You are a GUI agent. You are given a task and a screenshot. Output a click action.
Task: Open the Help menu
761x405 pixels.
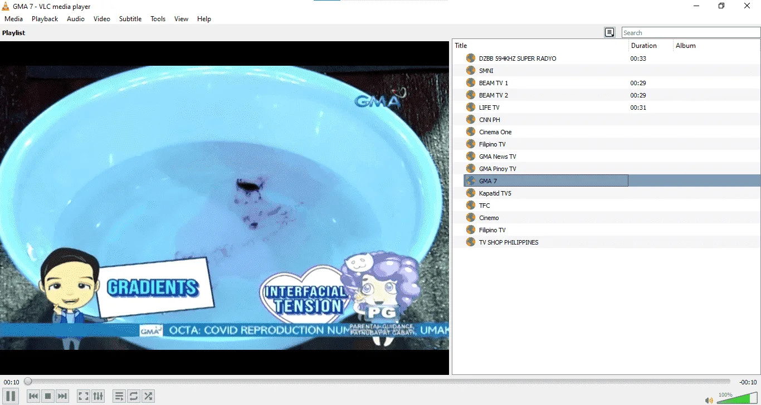click(x=204, y=19)
